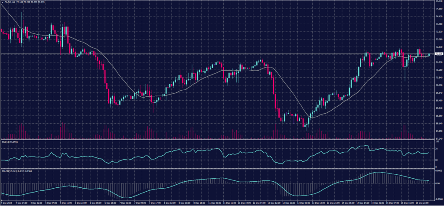Click the 75.330 price axis label
Viewport: 444px width, 206px height.
[438, 1]
